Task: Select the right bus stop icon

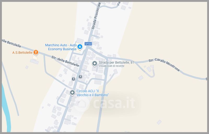Action: [80, 77]
